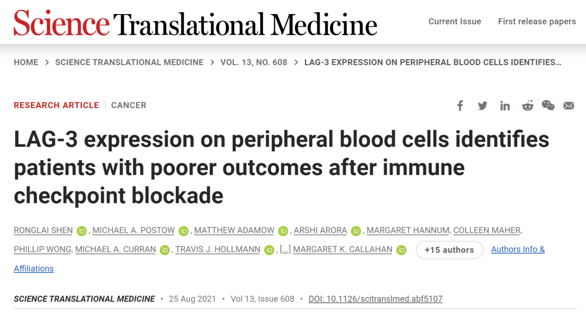
Task: Go to First release papers
Action: [537, 22]
